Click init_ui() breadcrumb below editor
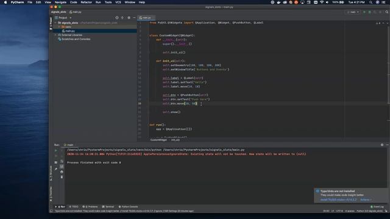Image resolution: width=390 pixels, height=219 pixels. point(175,140)
